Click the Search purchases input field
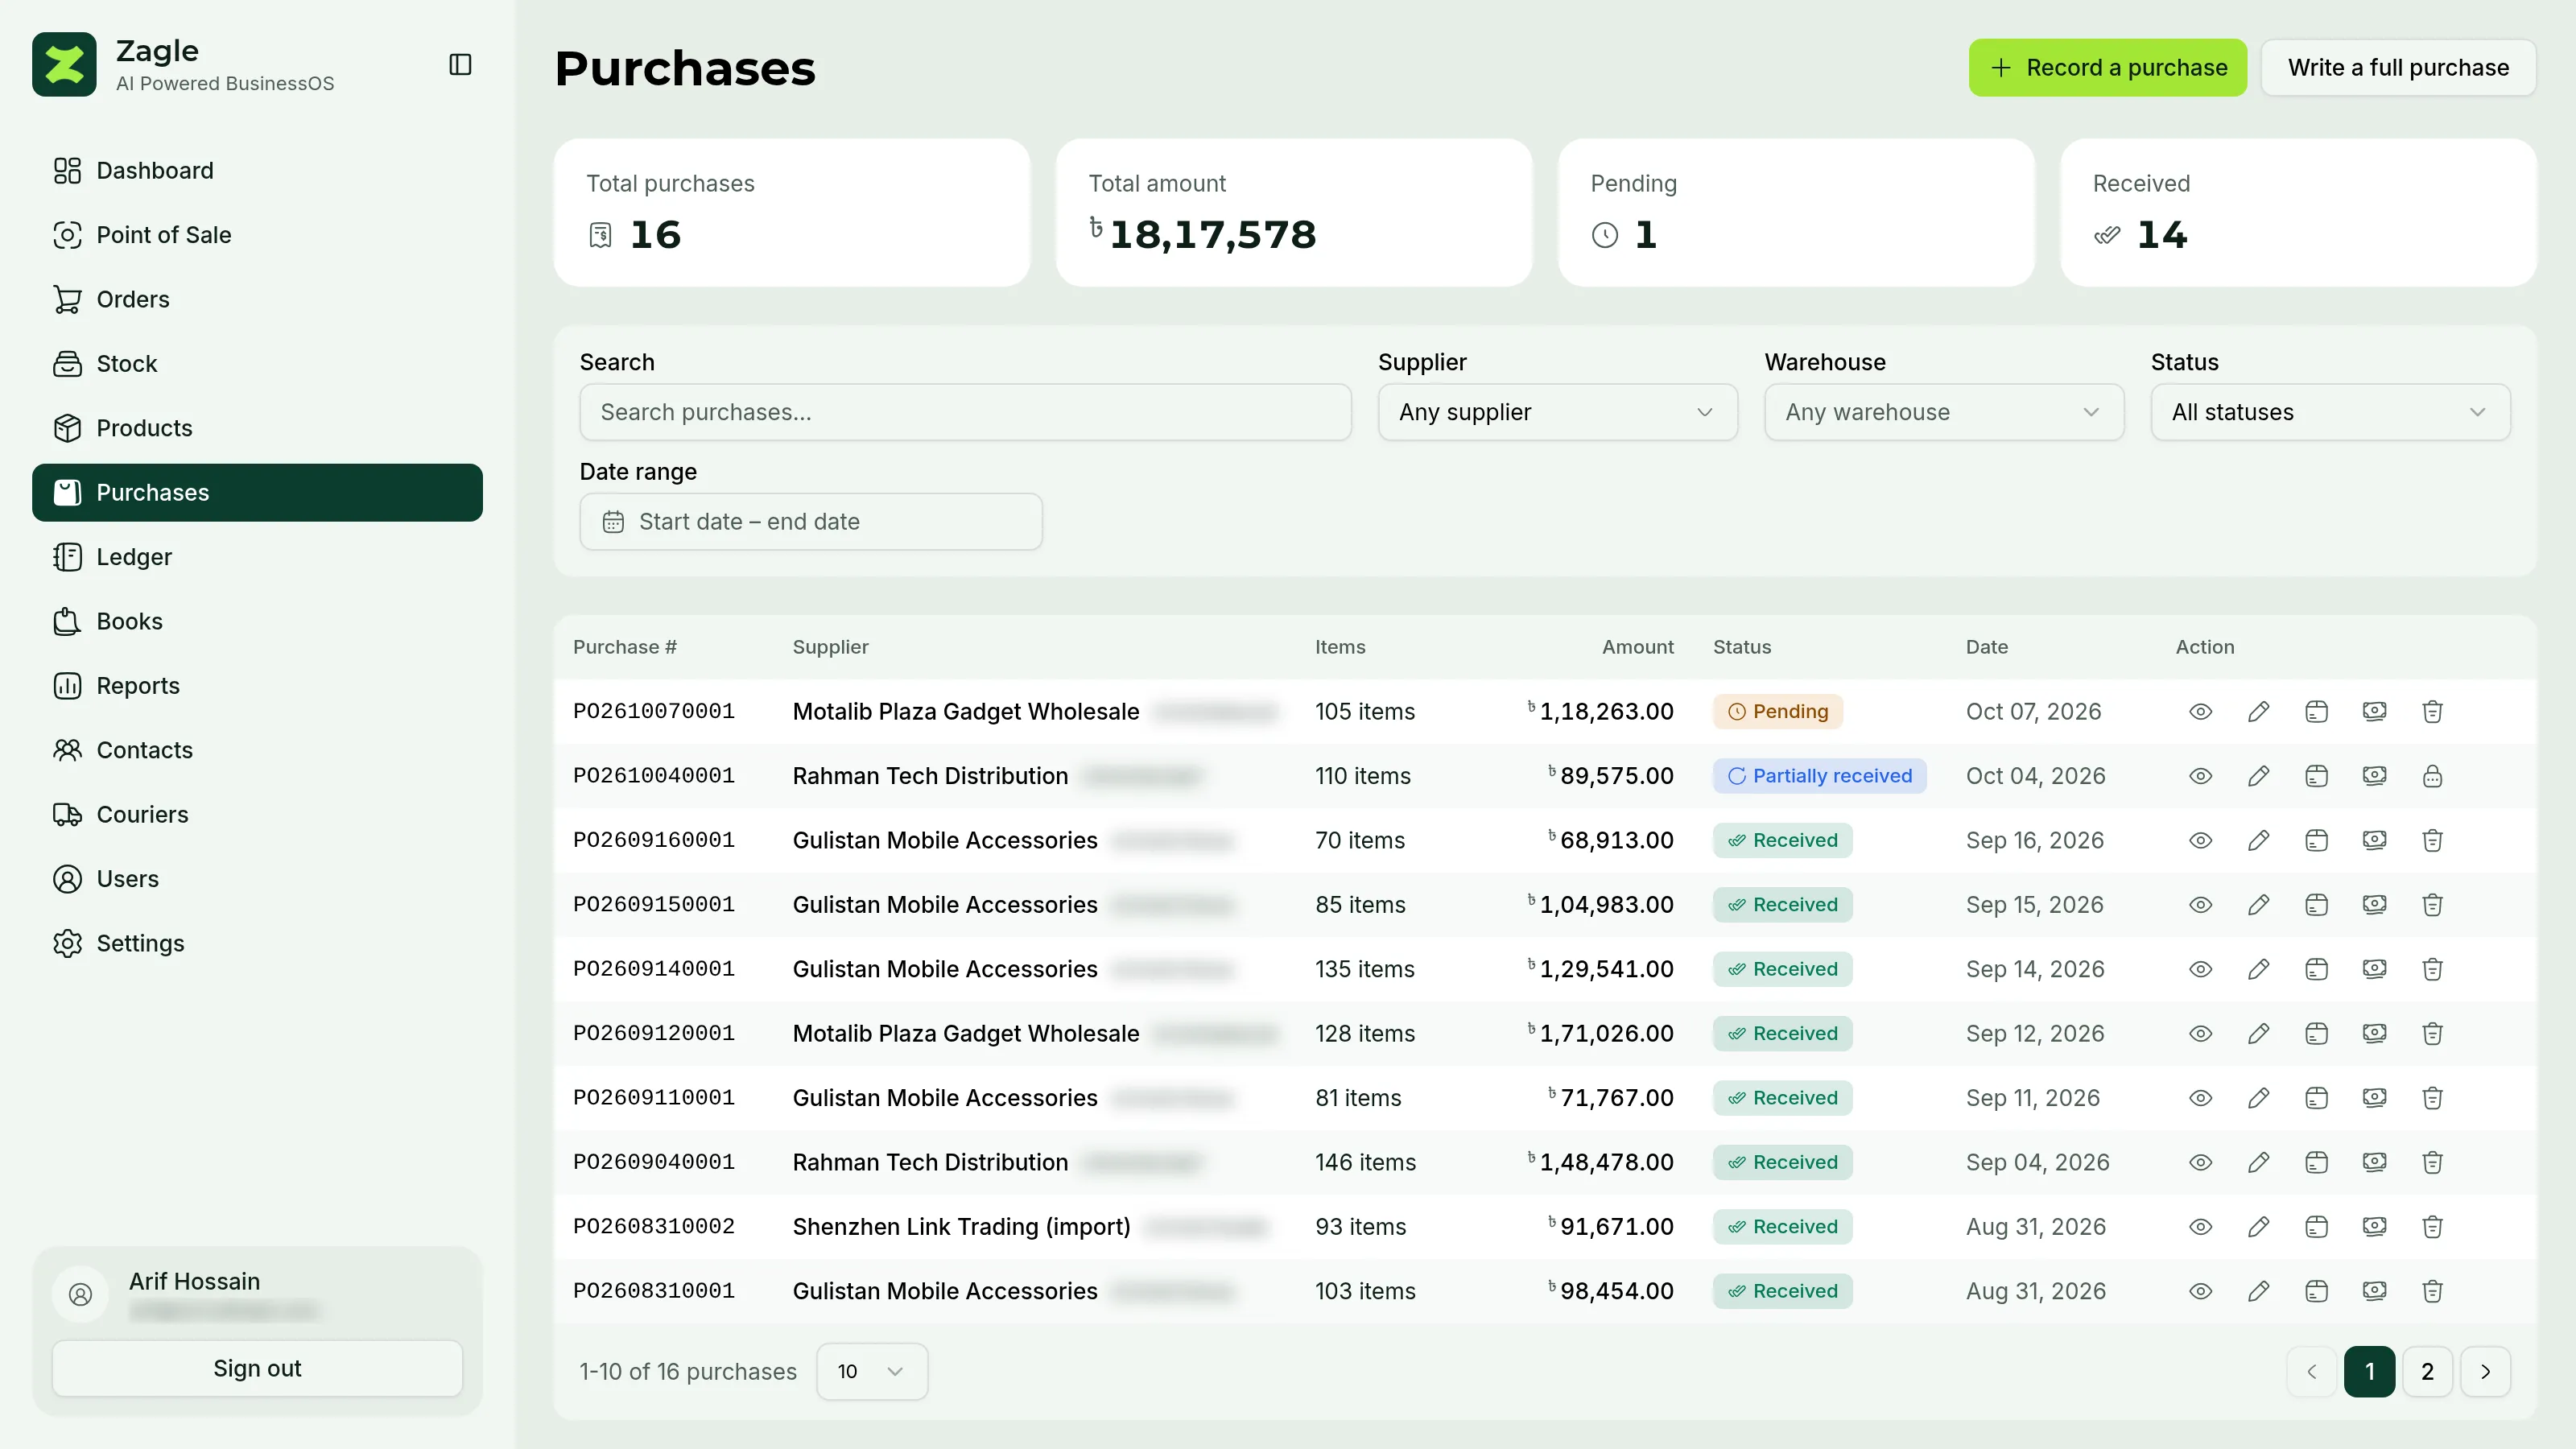Screen dimensions: 2576x1449 point(965,412)
